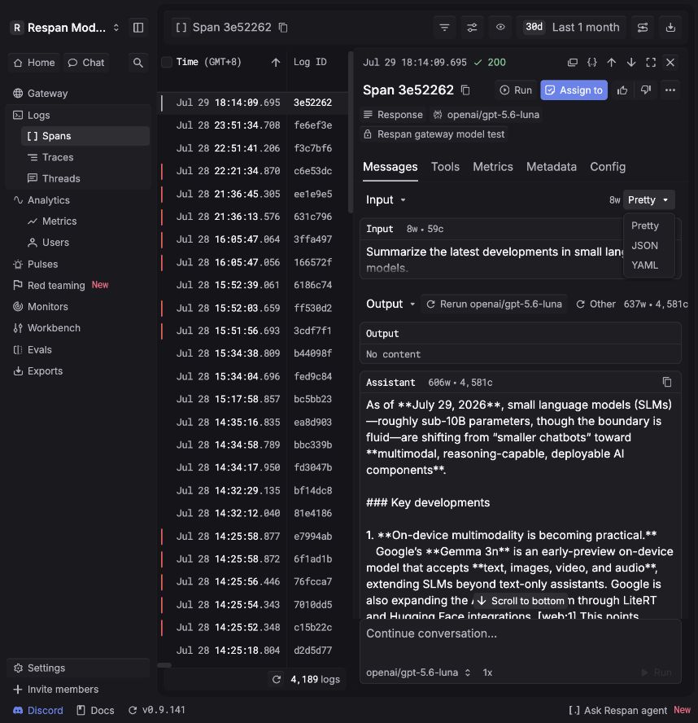Open Threads under Logs
Screen dimensions: 698x723
click(85, 179)
